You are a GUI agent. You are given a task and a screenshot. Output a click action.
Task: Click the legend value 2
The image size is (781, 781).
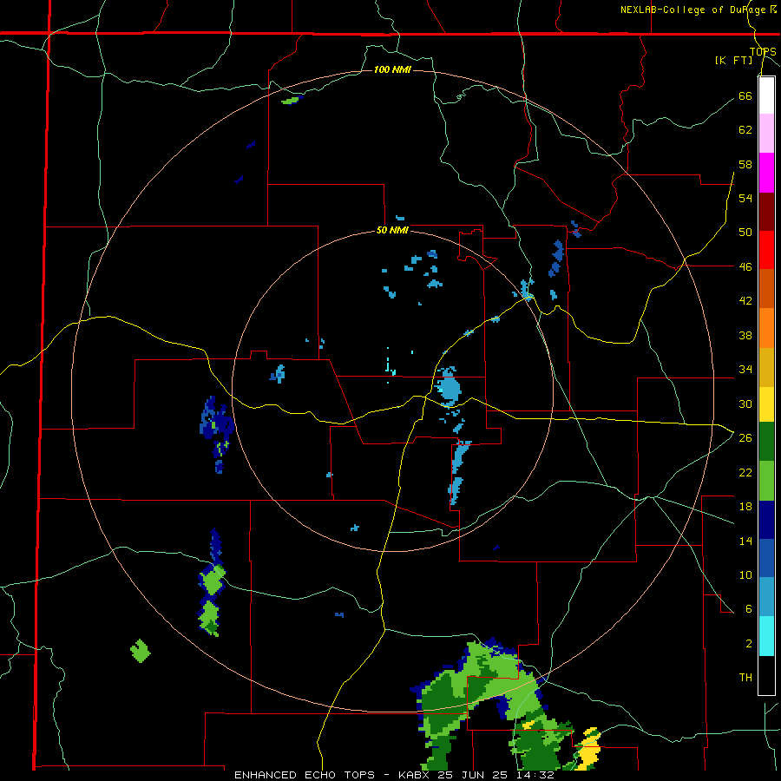[x=748, y=644]
